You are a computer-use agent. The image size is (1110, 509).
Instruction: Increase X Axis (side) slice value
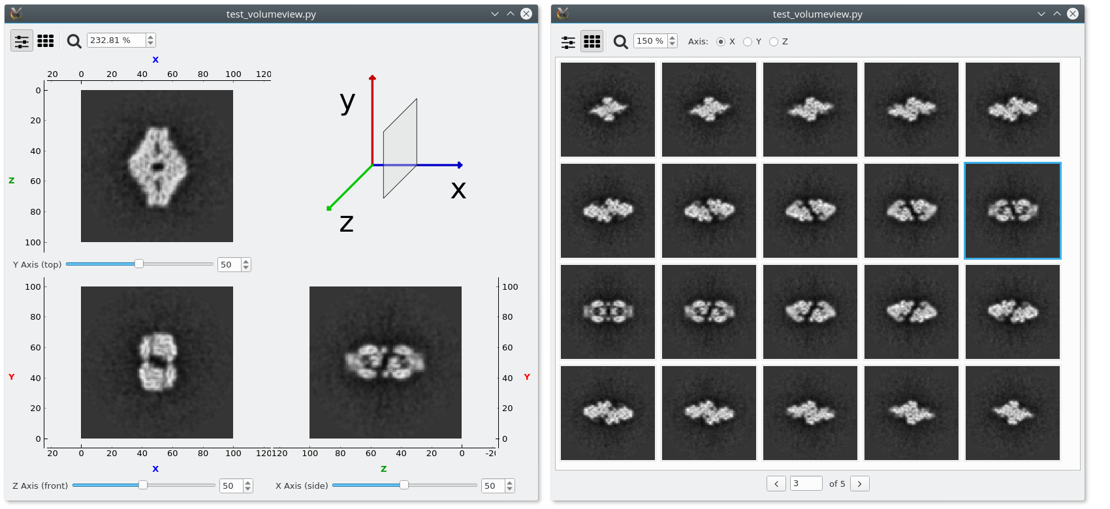510,483
